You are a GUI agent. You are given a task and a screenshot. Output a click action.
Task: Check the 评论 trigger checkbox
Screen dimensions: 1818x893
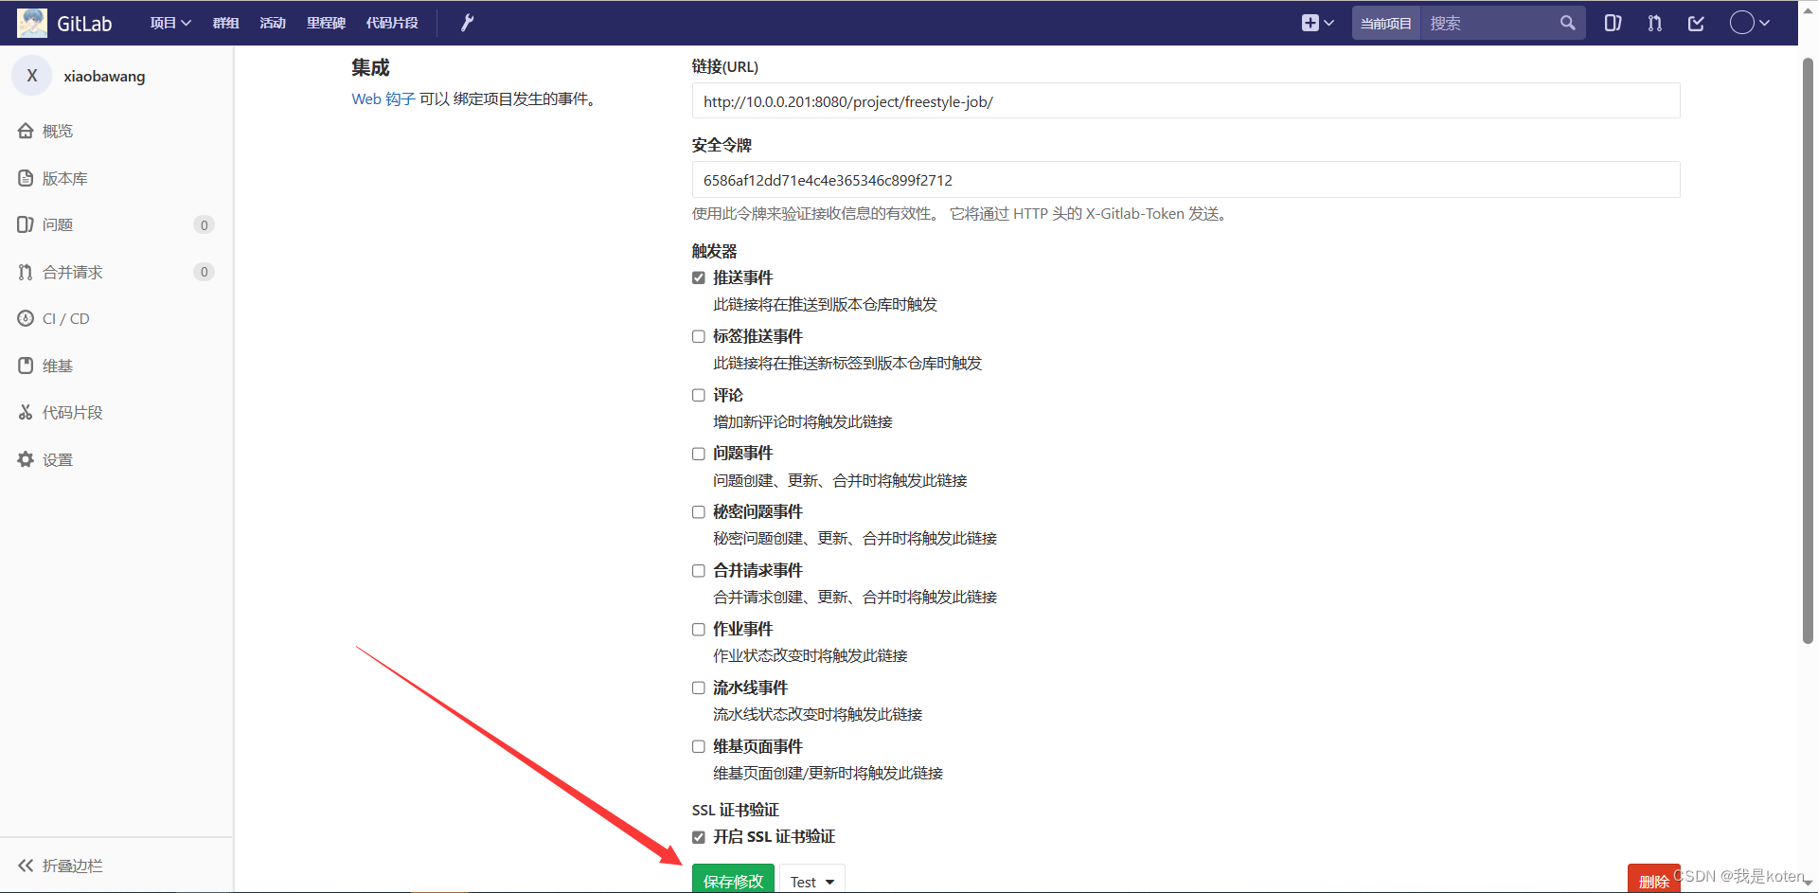[x=699, y=395]
